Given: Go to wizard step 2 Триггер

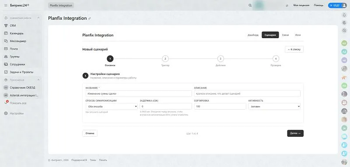Looking at the screenshot, I should coord(165,59).
